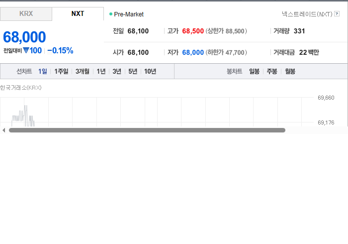Open the Nextrade (NXT) help icon
This screenshot has height=244, width=348.
pyautogui.click(x=337, y=14)
